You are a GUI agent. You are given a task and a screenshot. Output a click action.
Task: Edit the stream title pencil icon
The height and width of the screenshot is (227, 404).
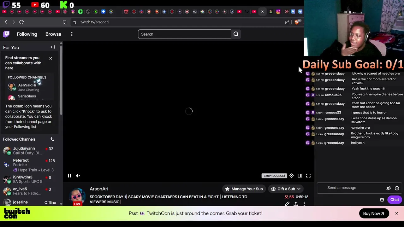point(287,204)
